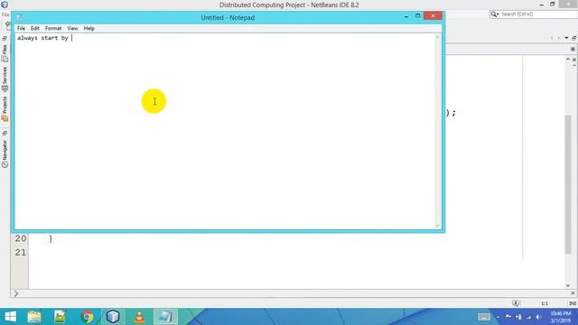Toggle the INS insert mode indicator
The height and width of the screenshot is (325, 578).
pyautogui.click(x=572, y=303)
